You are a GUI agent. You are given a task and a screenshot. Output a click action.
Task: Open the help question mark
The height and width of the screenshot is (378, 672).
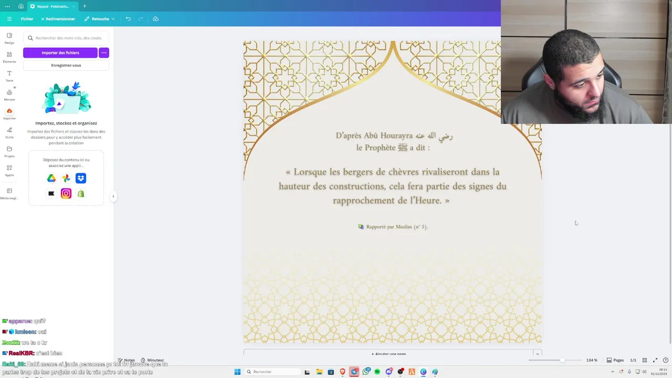coord(666,360)
